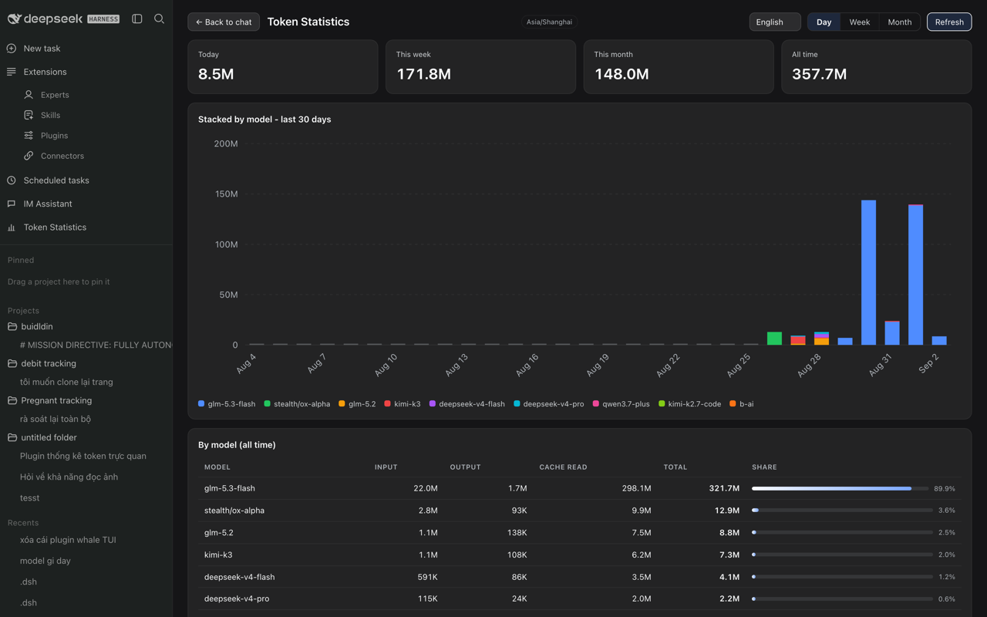Toggle deepseek-v4-flash legend entry
This screenshot has width=987, height=617.
(x=467, y=403)
